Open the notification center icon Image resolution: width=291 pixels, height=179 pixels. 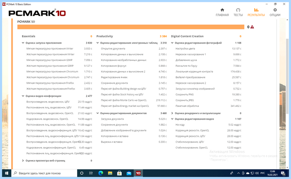click(x=283, y=173)
